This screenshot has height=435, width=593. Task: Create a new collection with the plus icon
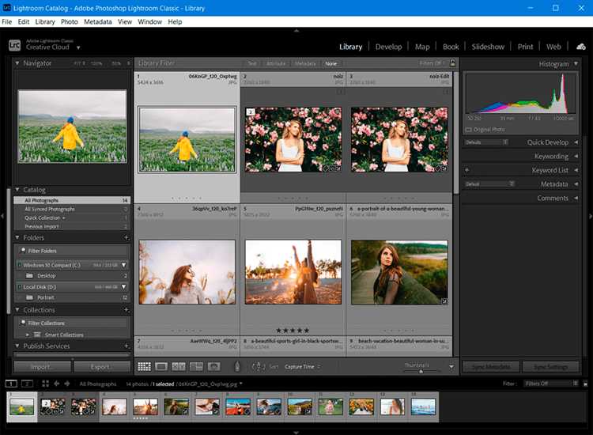127,310
